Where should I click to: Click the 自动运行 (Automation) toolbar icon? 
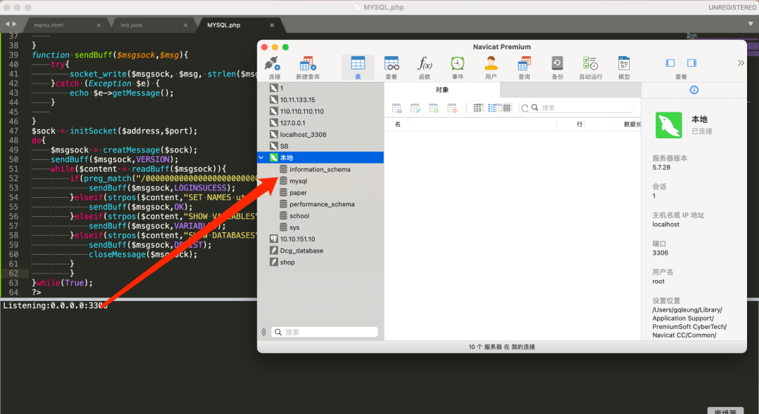coord(590,67)
